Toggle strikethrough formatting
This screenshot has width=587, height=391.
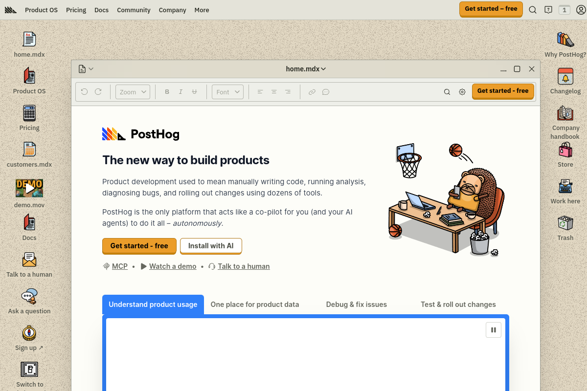(x=194, y=92)
